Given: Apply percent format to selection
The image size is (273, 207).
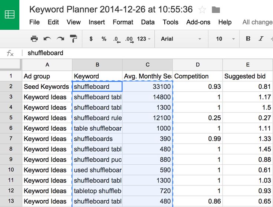Looking at the screenshot, I should coord(104,39).
